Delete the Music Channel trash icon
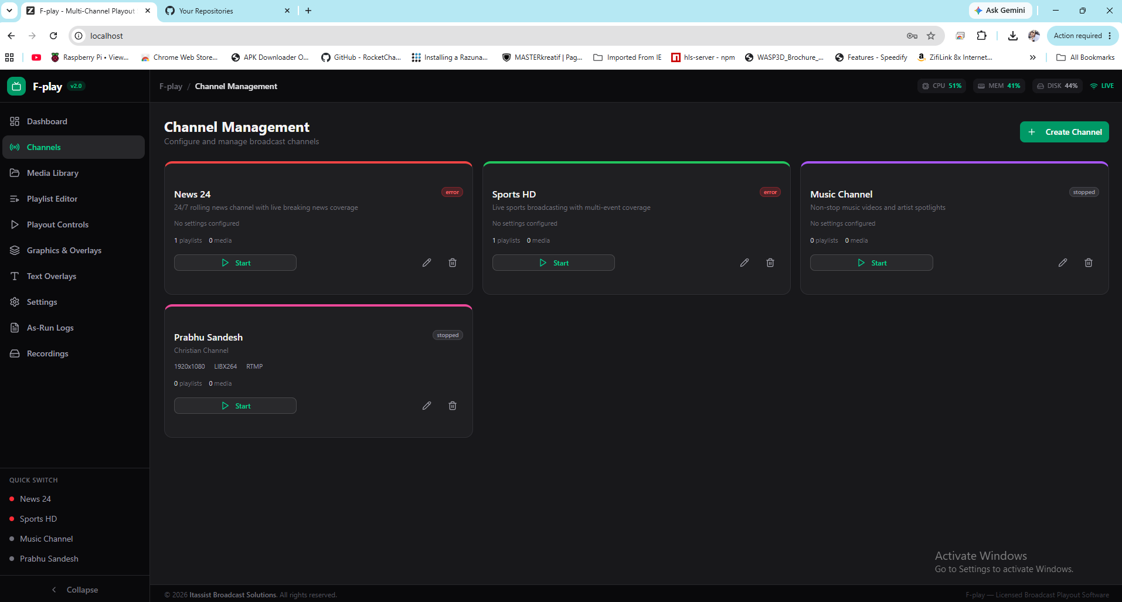The width and height of the screenshot is (1122, 602). point(1089,263)
